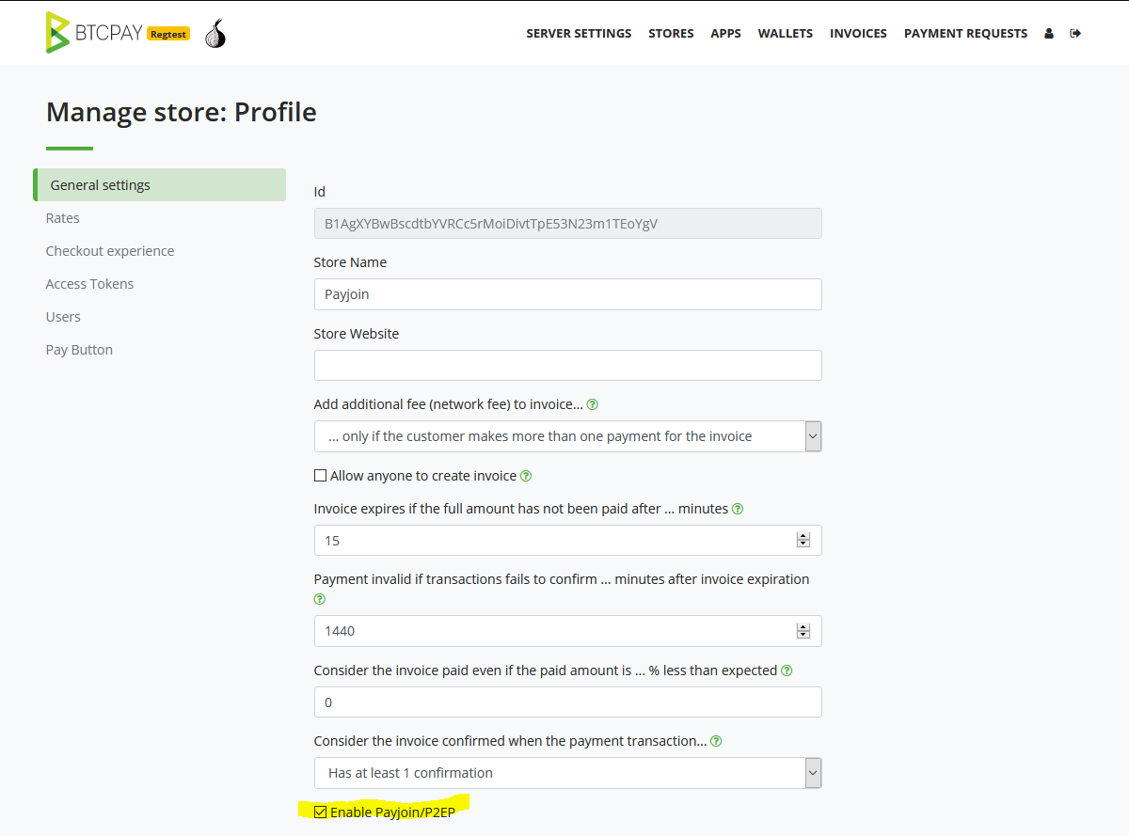Increment the invoice expiration minutes stepper
The height and width of the screenshot is (836, 1129).
coord(803,535)
